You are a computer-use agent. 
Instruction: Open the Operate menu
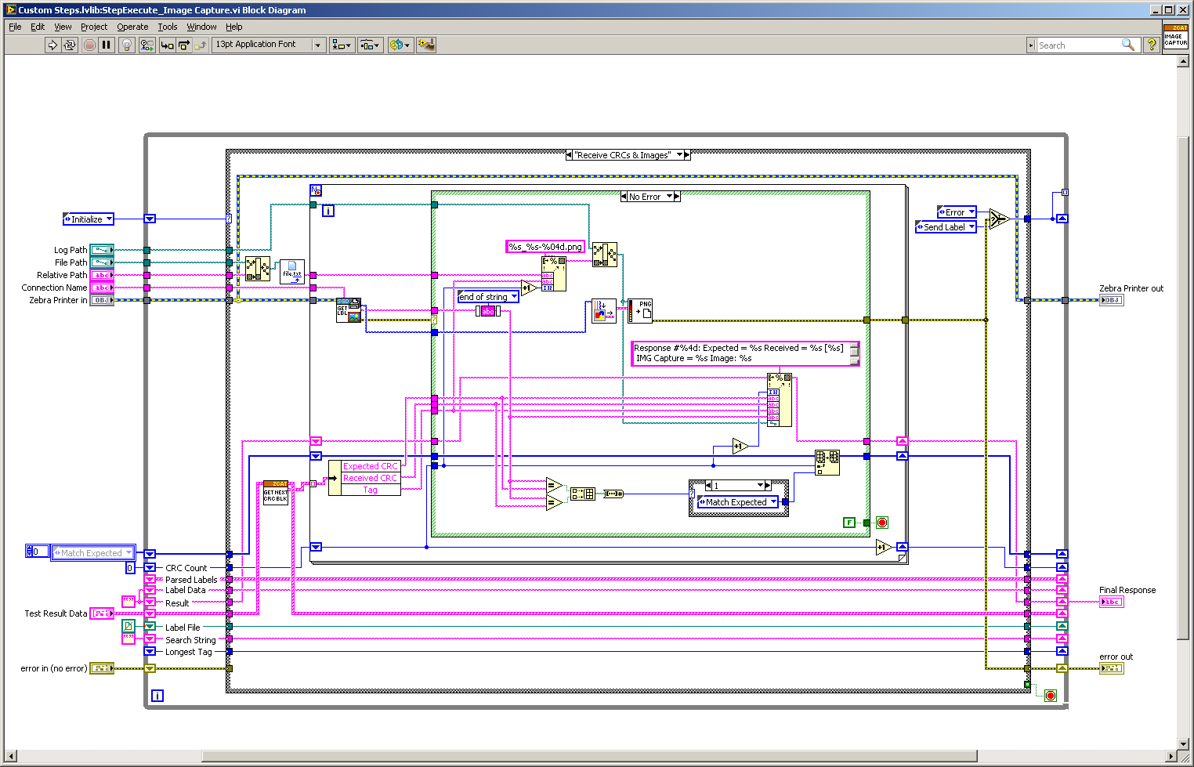132,27
